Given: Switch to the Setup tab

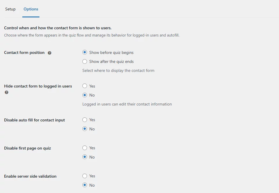Looking at the screenshot, I should (x=10, y=9).
